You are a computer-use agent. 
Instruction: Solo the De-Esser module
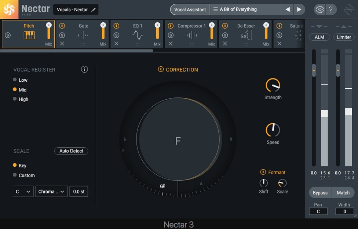(x=225, y=35)
